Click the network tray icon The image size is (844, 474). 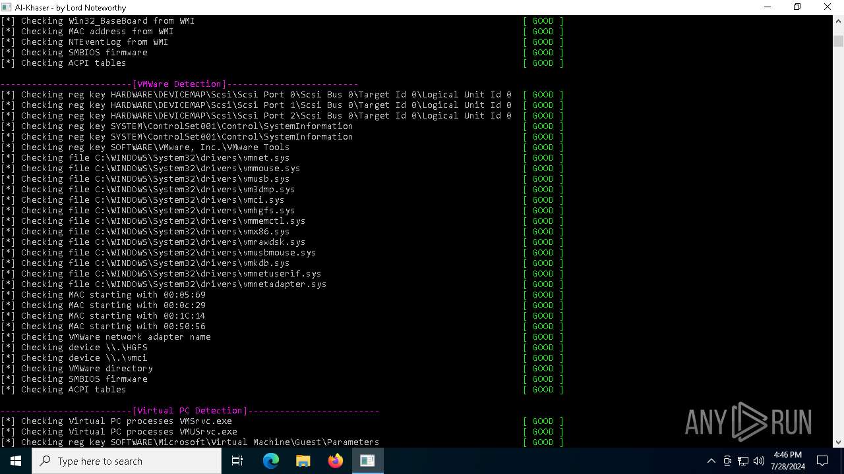[743, 461]
